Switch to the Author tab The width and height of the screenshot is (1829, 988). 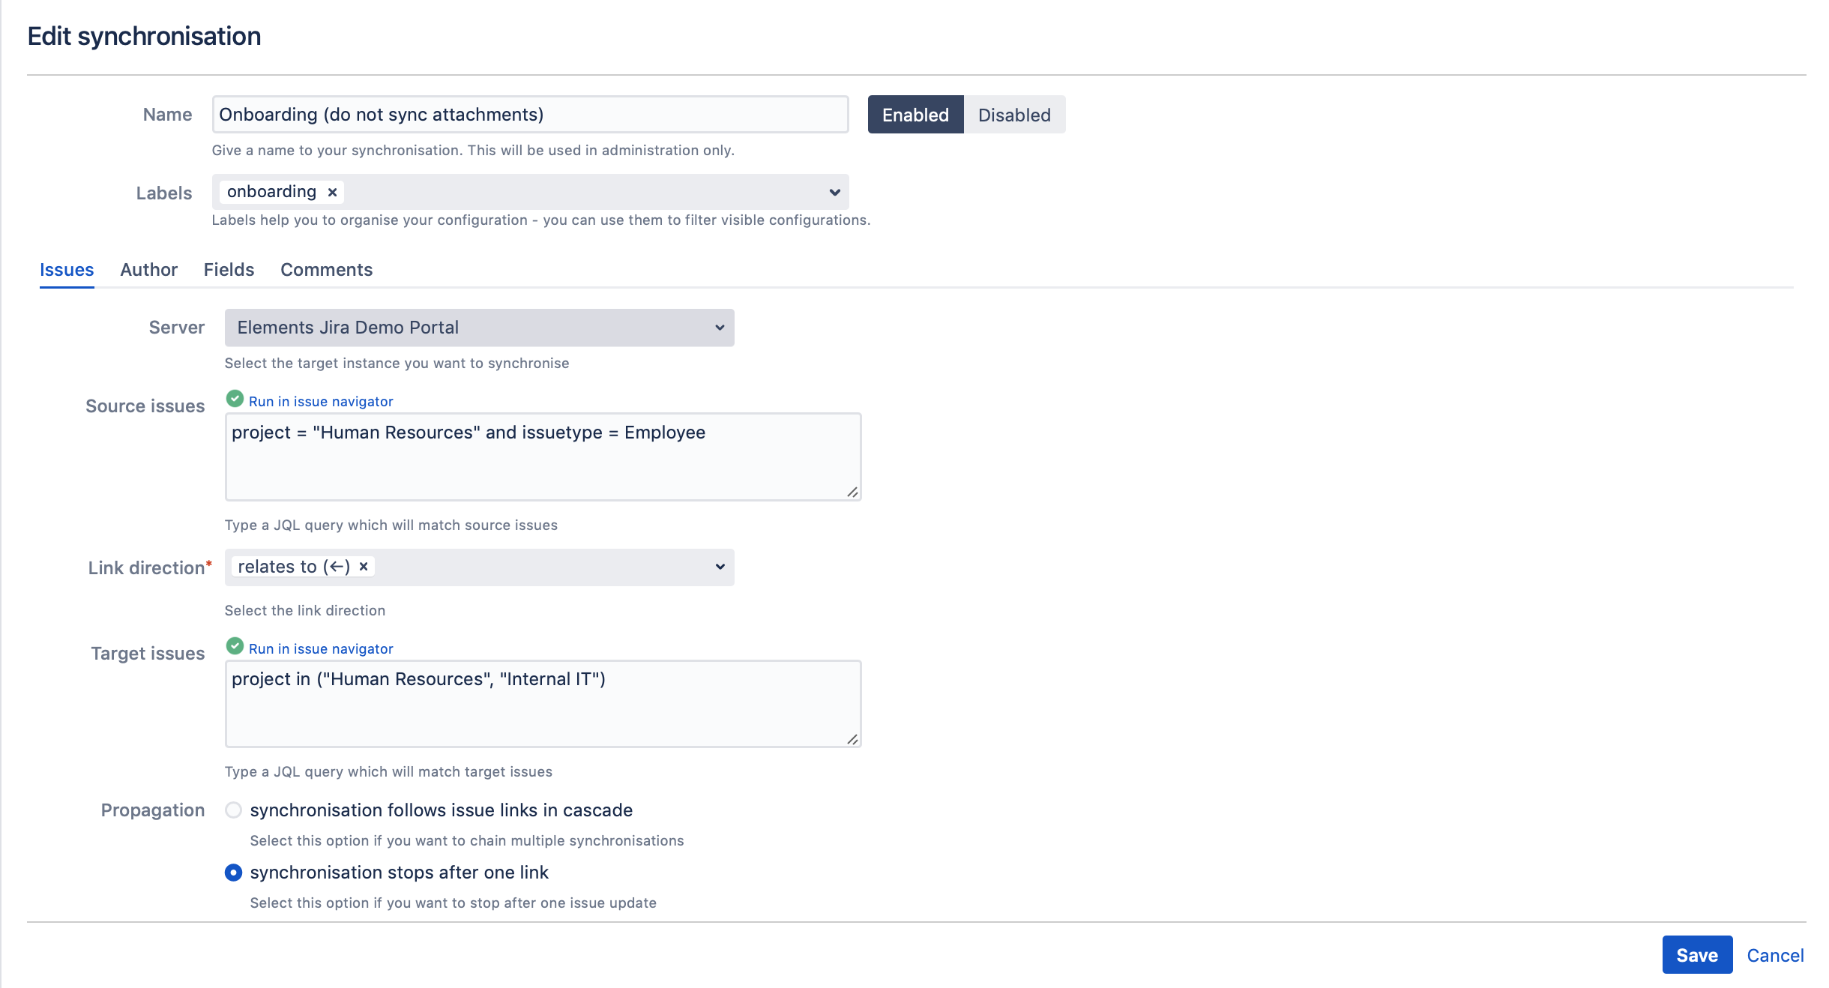pyautogui.click(x=148, y=270)
